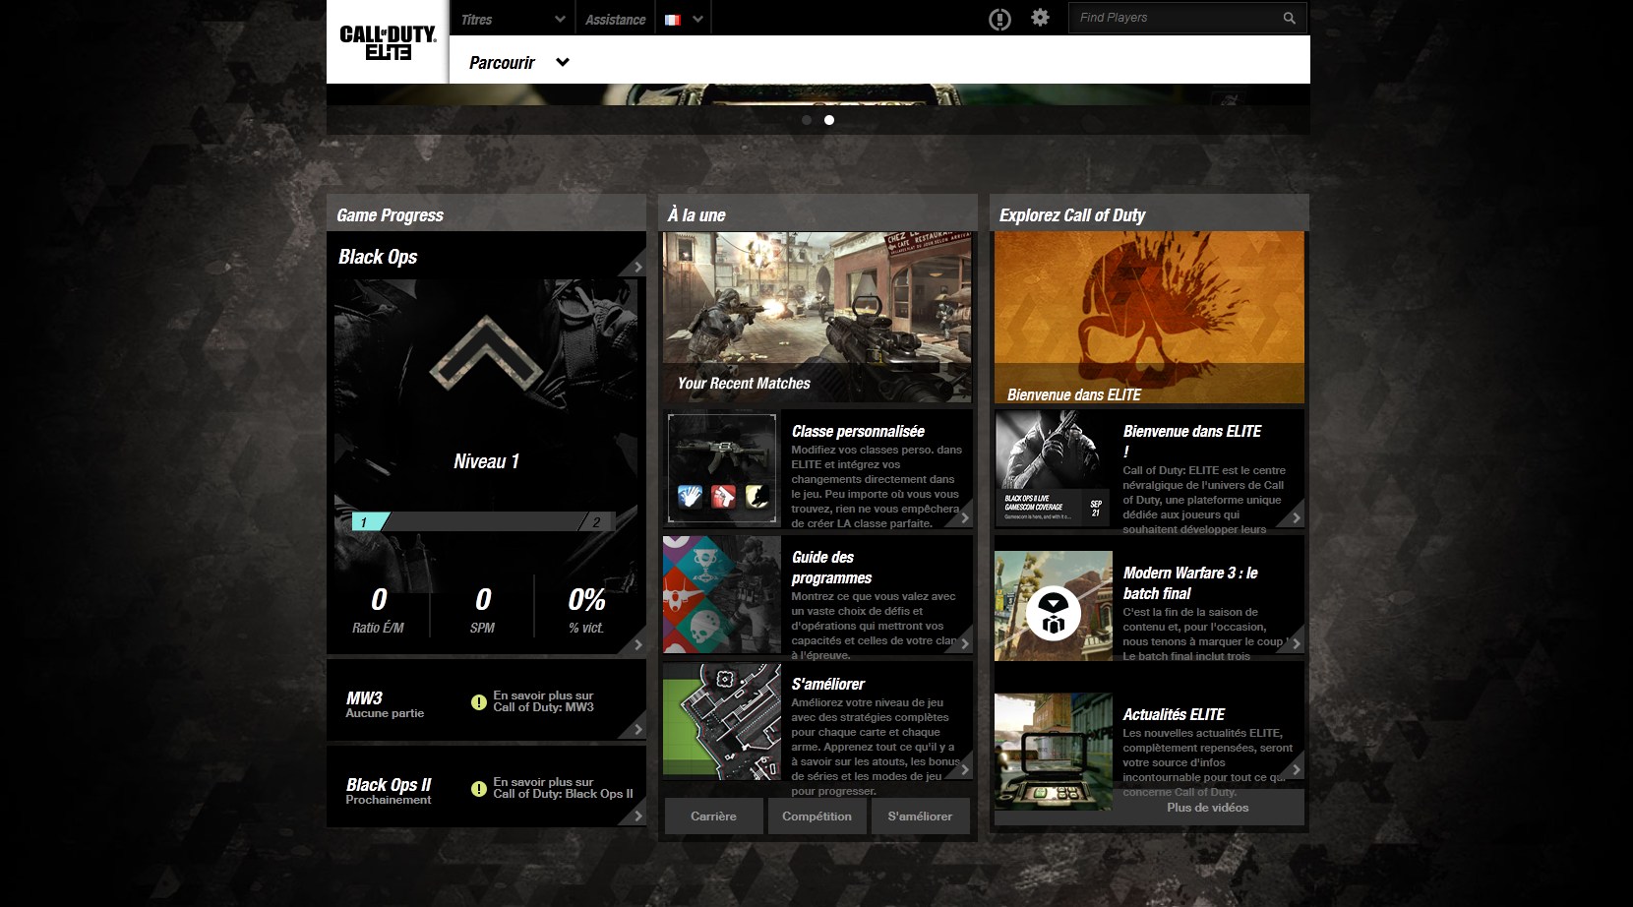
Task: Click the round helmet badge on MW3 thumbnail
Action: 1053,614
